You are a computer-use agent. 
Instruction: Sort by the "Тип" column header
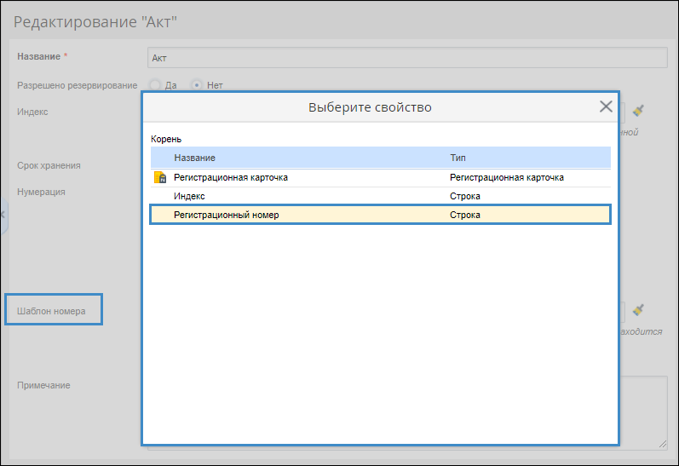[457, 158]
